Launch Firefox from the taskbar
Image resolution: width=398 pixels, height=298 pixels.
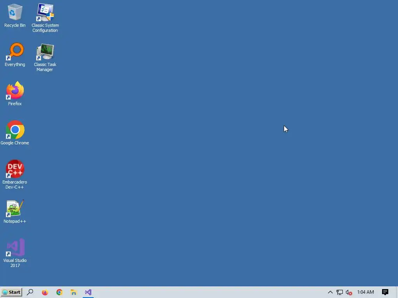pyautogui.click(x=45, y=292)
